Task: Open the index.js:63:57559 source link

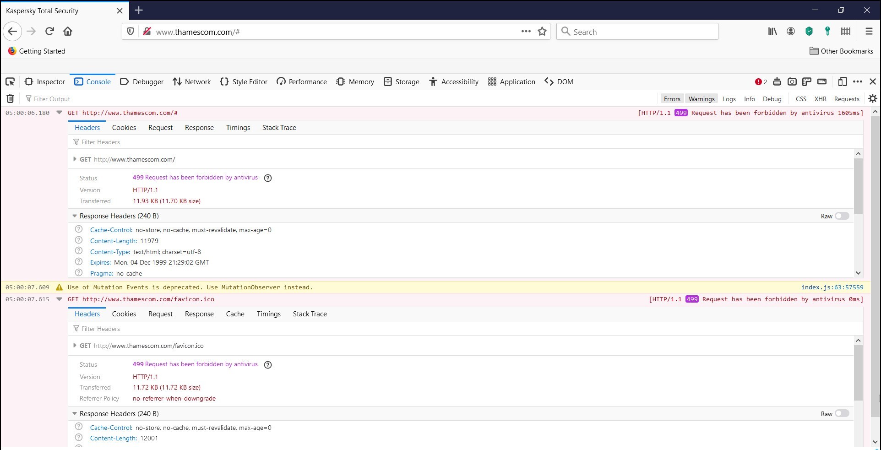Action: [832, 287]
